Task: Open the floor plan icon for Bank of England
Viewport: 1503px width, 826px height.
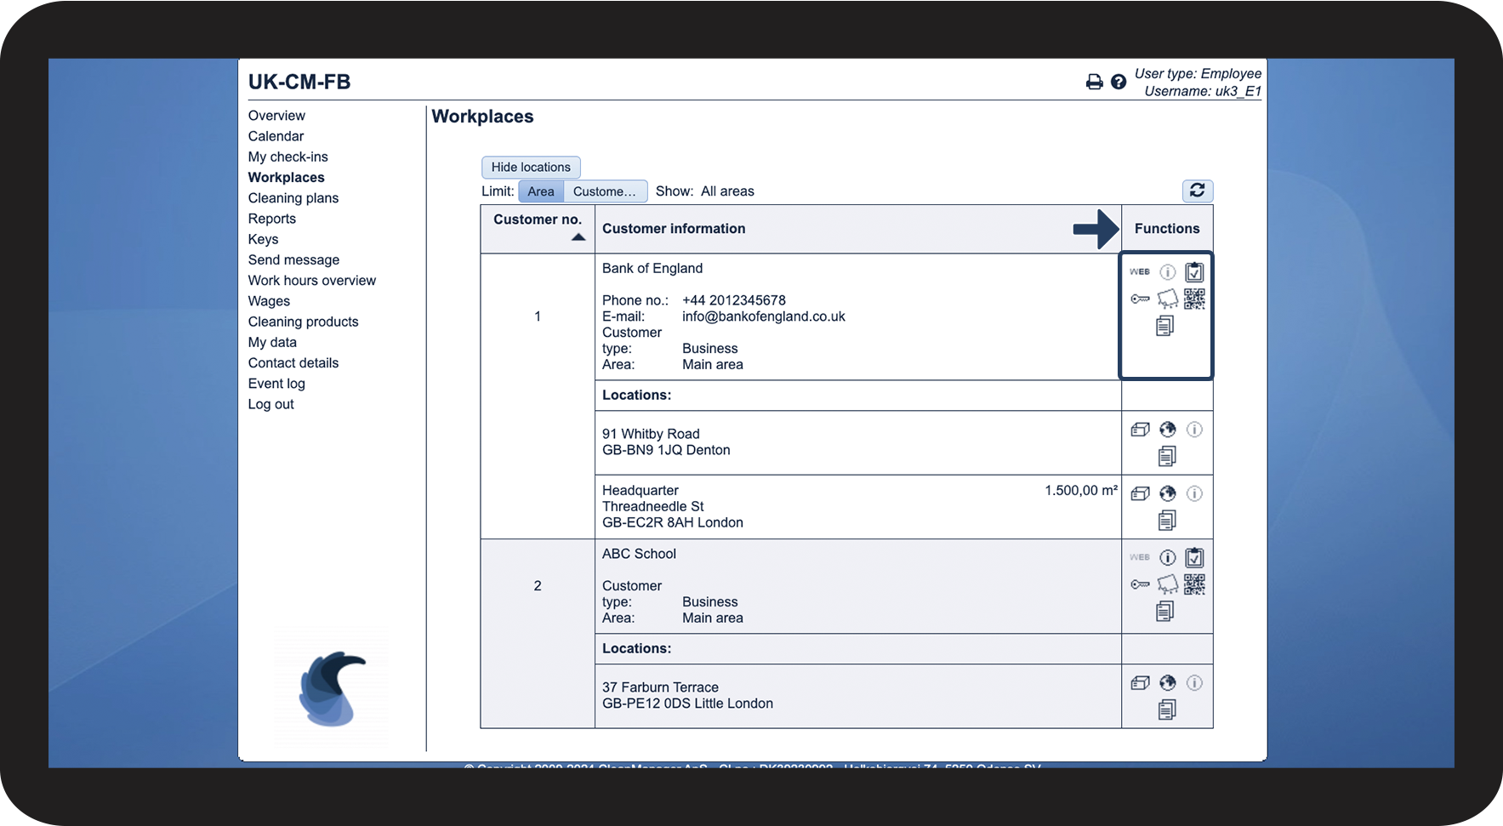Action: 1168,299
